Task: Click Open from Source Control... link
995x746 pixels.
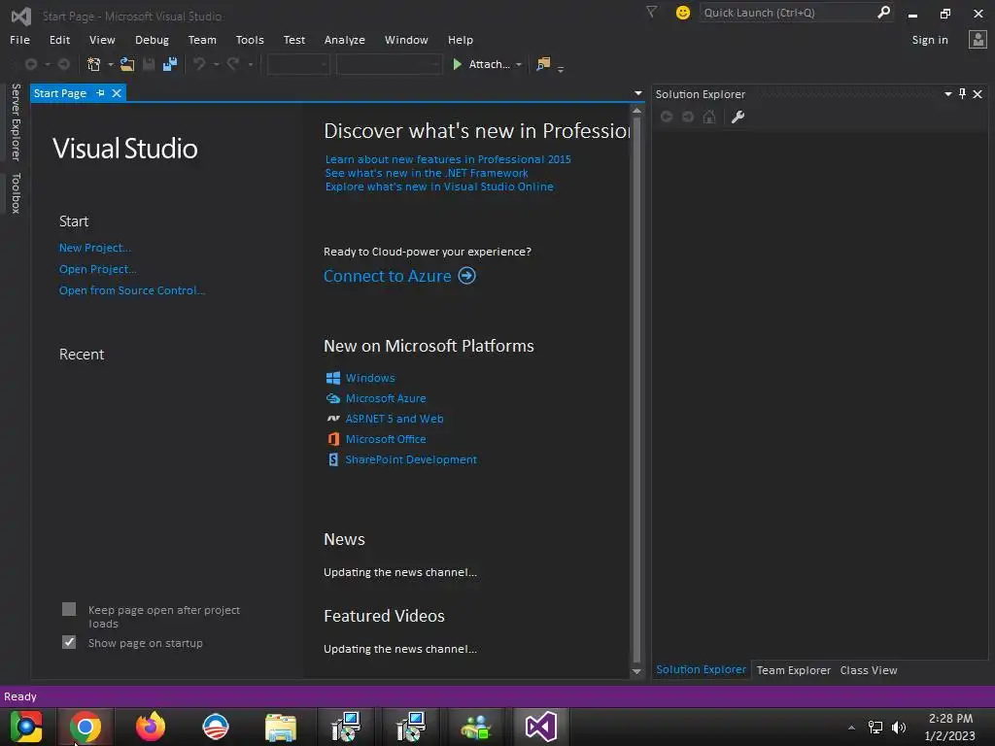Action: (x=132, y=289)
